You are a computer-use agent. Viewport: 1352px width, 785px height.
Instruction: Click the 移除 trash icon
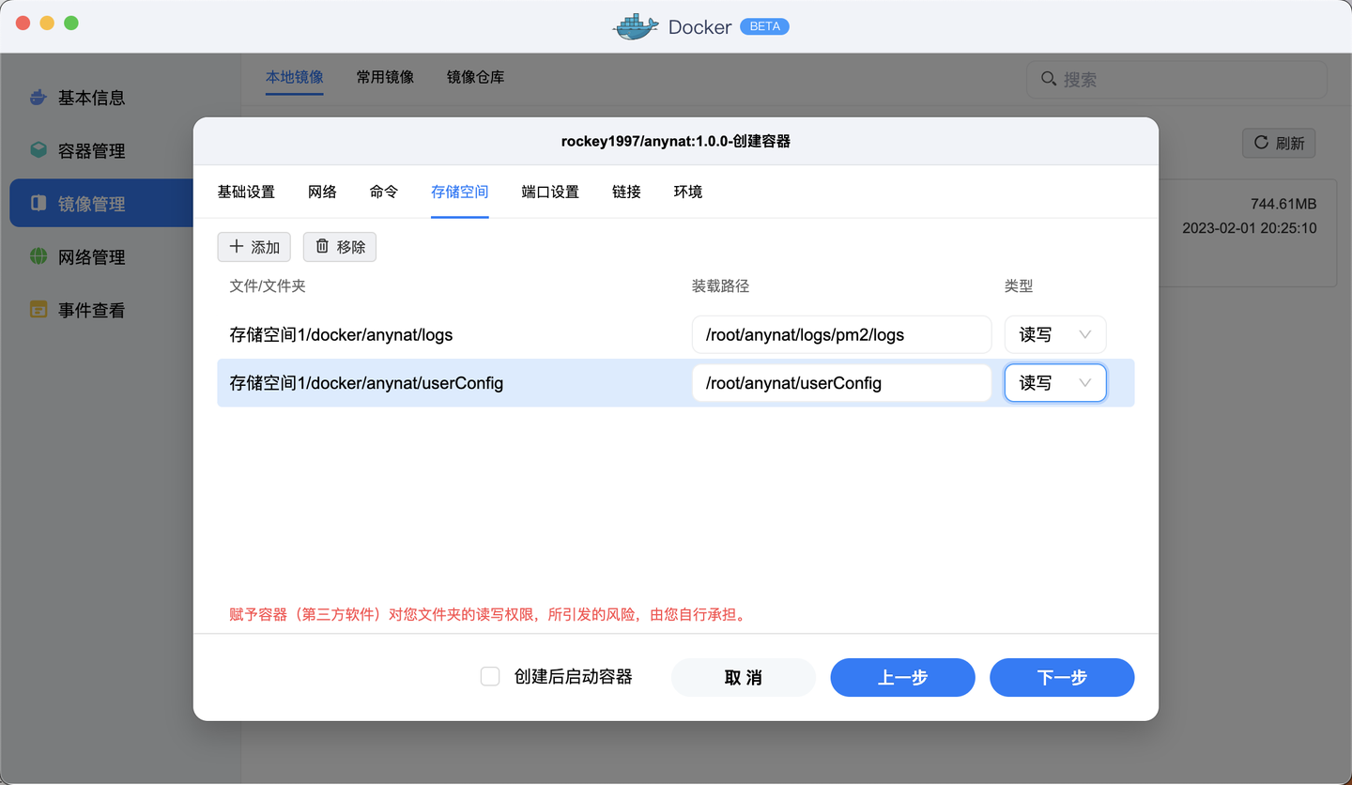pyautogui.click(x=322, y=246)
